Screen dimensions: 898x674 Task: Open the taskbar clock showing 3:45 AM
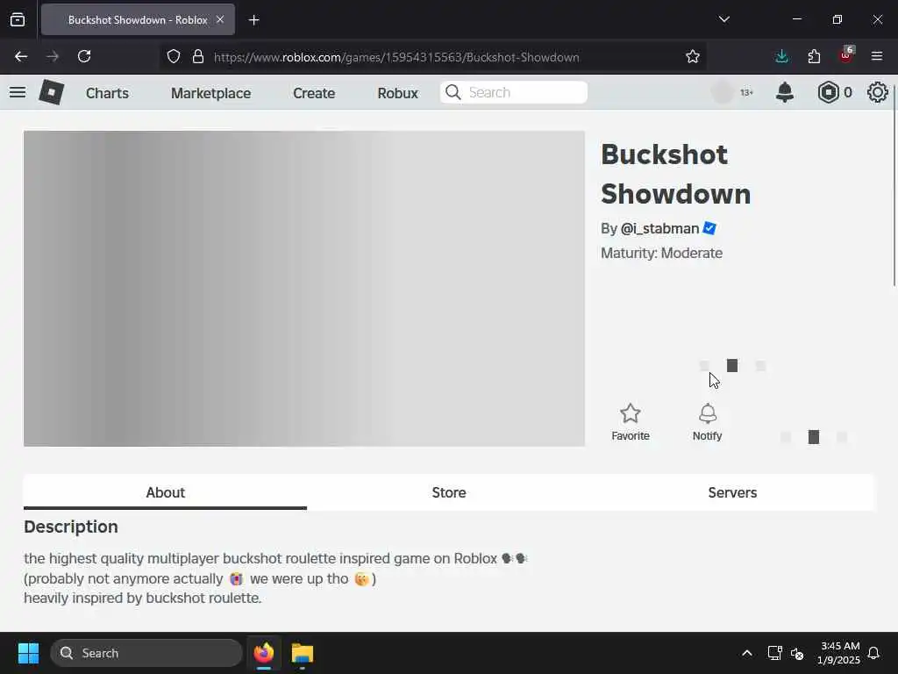[x=839, y=653]
